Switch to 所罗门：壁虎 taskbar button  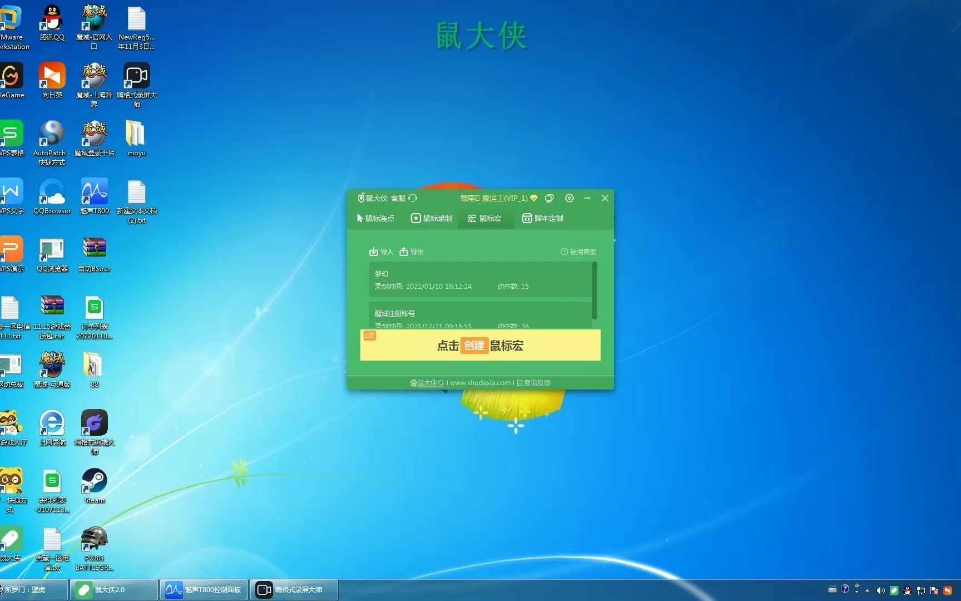33,590
